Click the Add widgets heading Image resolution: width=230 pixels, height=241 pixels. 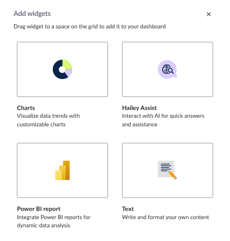click(x=32, y=13)
